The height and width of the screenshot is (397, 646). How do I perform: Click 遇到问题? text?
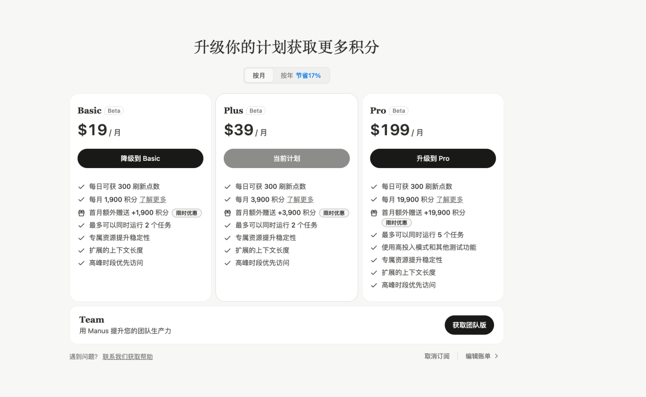click(x=84, y=356)
